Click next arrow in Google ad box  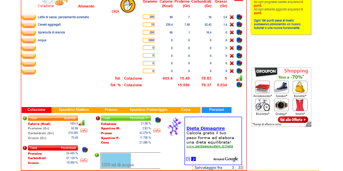pyautogui.click(x=193, y=159)
